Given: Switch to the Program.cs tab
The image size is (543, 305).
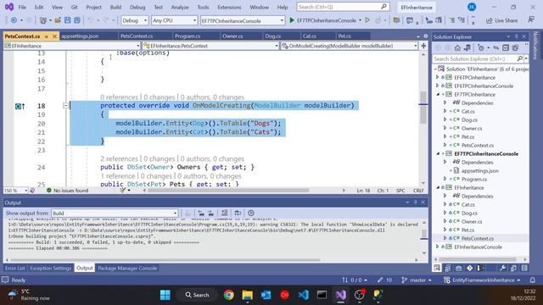Looking at the screenshot, I should (x=188, y=36).
